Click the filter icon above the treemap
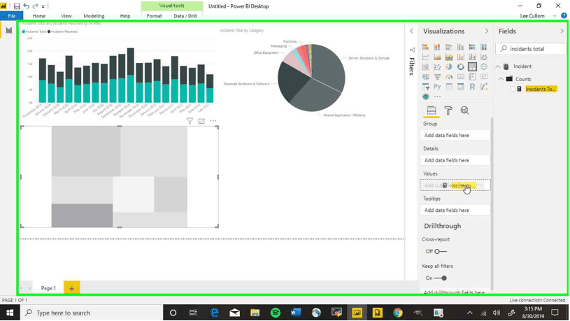Screen dimensions: 570x321 [x=190, y=121]
